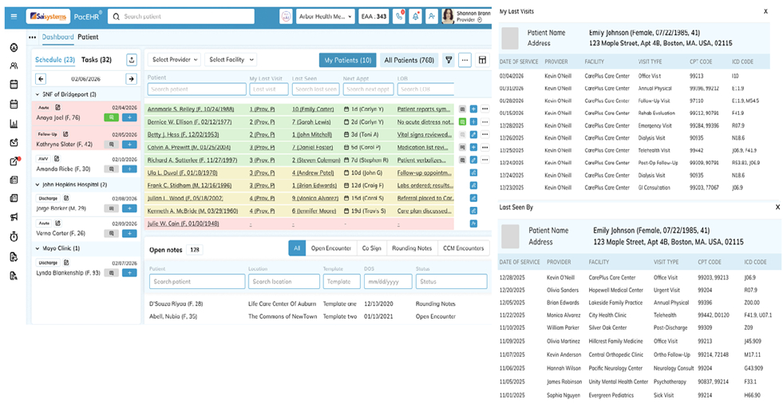Image resolution: width=783 pixels, height=420 pixels.
Task: Collapse the SNF of Bridgeport group
Action: [x=37, y=94]
